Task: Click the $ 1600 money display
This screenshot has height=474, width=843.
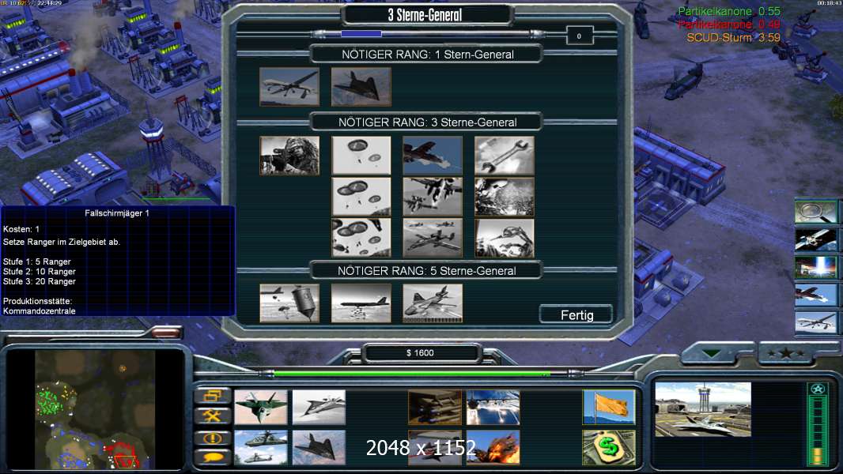Action: 420,352
